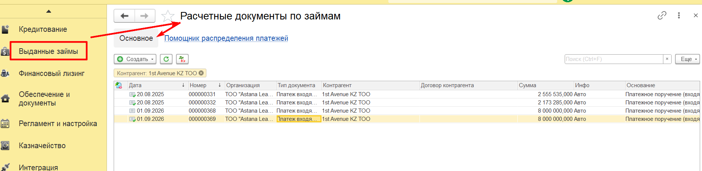
Task: Add page to favorites with star icon
Action: click(x=168, y=16)
